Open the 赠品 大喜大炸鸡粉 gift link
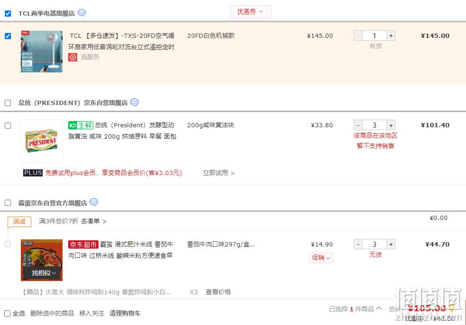 pyautogui.click(x=96, y=292)
